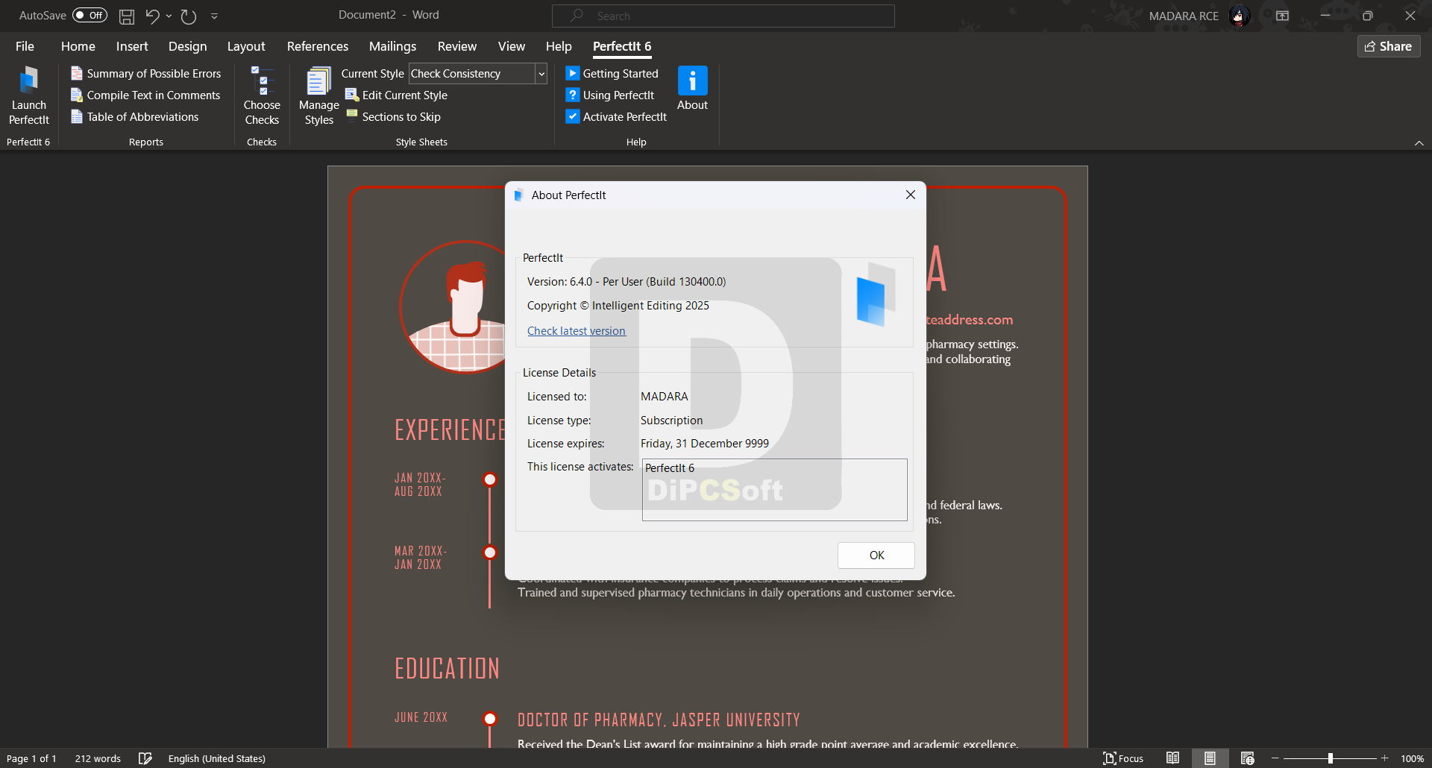
Task: Open Choose Checks options
Action: (262, 96)
